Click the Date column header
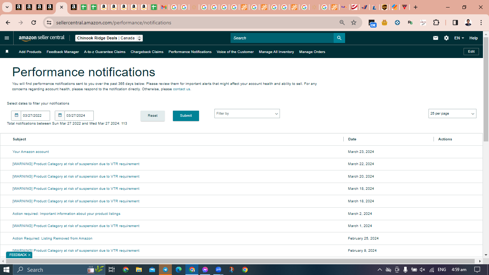The height and width of the screenshot is (275, 489). point(352,139)
